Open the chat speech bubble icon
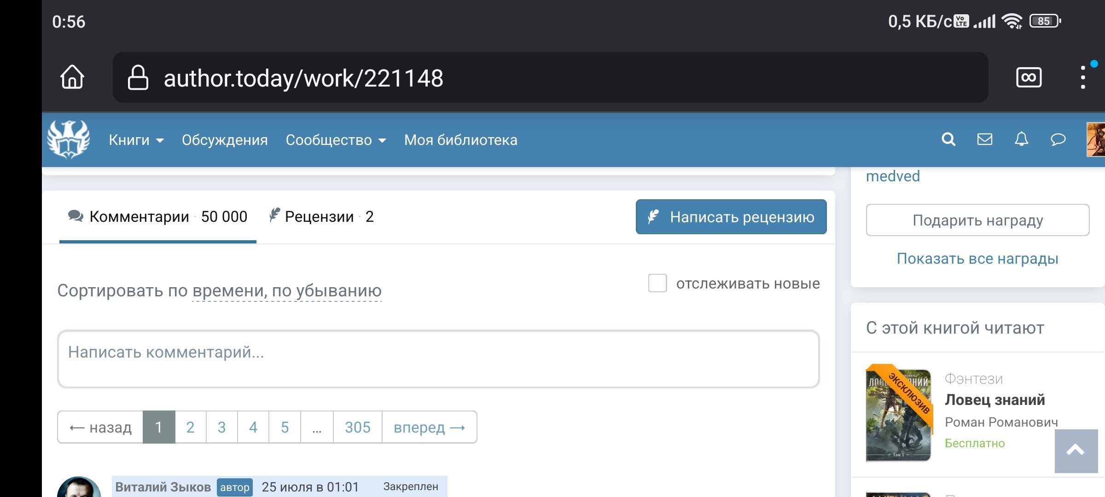 click(x=1058, y=139)
